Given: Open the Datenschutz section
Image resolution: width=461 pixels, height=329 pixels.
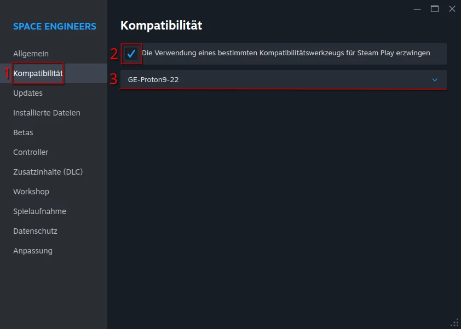Looking at the screenshot, I should (34, 231).
